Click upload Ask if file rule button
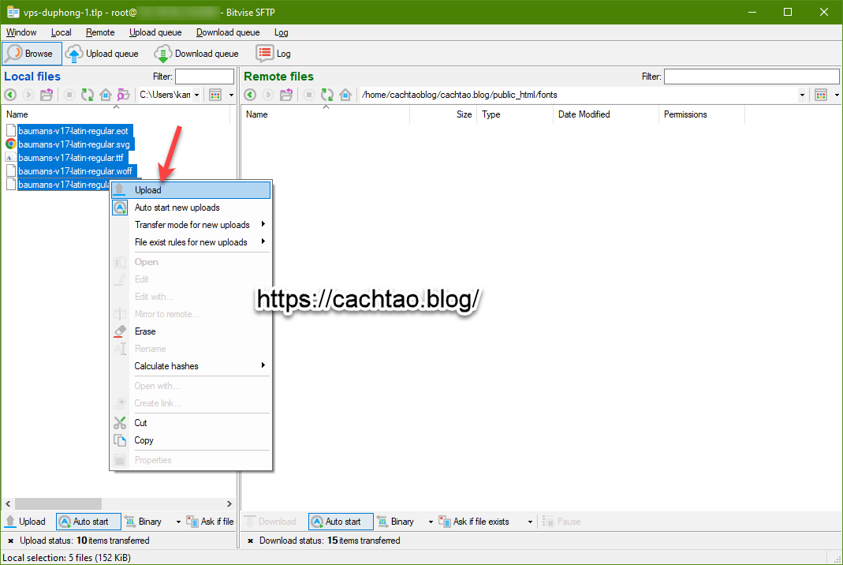Viewport: 843px width, 565px height. [211, 522]
